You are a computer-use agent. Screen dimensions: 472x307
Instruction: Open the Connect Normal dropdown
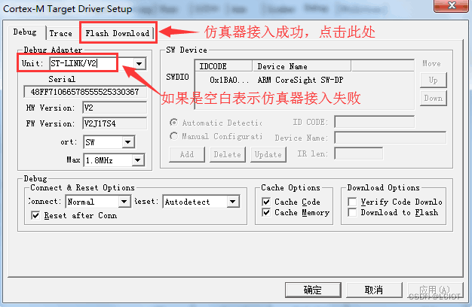point(124,202)
